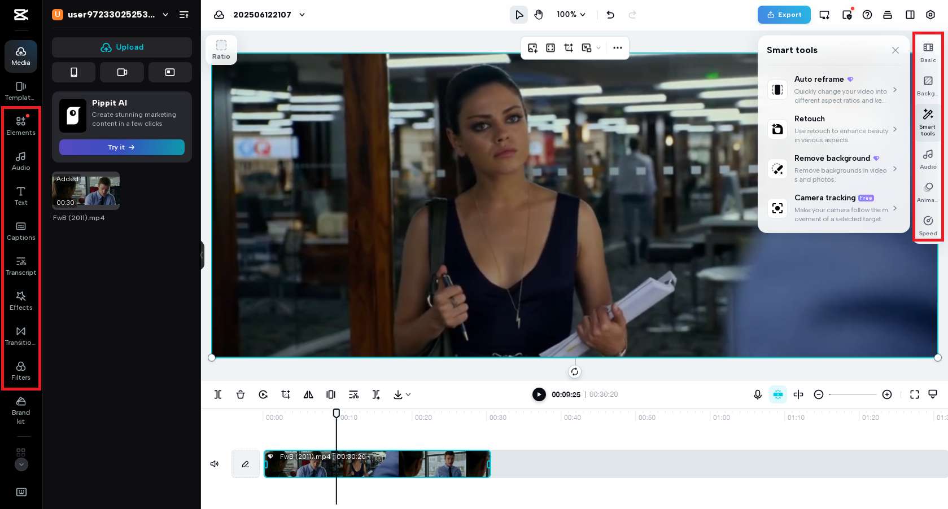Open the download dropdown in timeline toolbar
This screenshot has width=948, height=509.
click(x=402, y=394)
